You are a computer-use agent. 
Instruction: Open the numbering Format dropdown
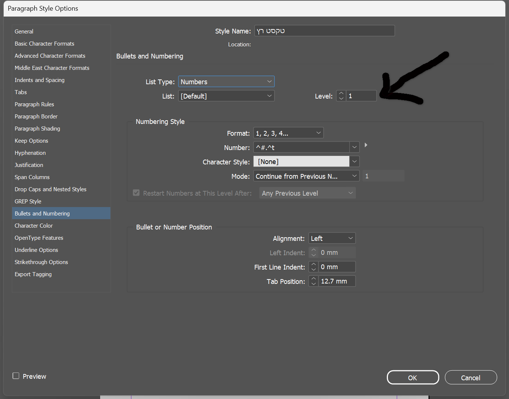click(x=289, y=133)
